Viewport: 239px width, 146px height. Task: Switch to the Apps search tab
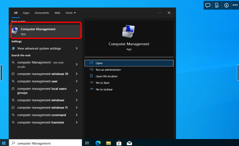pos(26,13)
